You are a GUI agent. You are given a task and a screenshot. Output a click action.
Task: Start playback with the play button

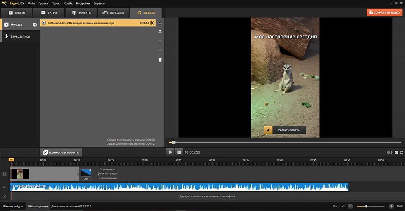click(170, 152)
